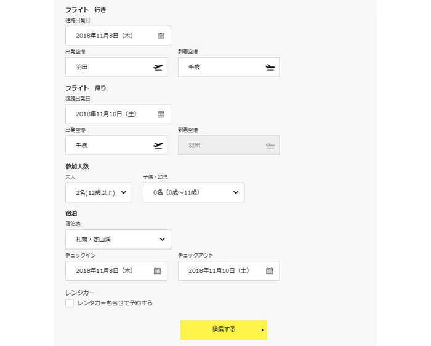Expand the 大人 2名(12歳以上) dropdown

click(99, 192)
